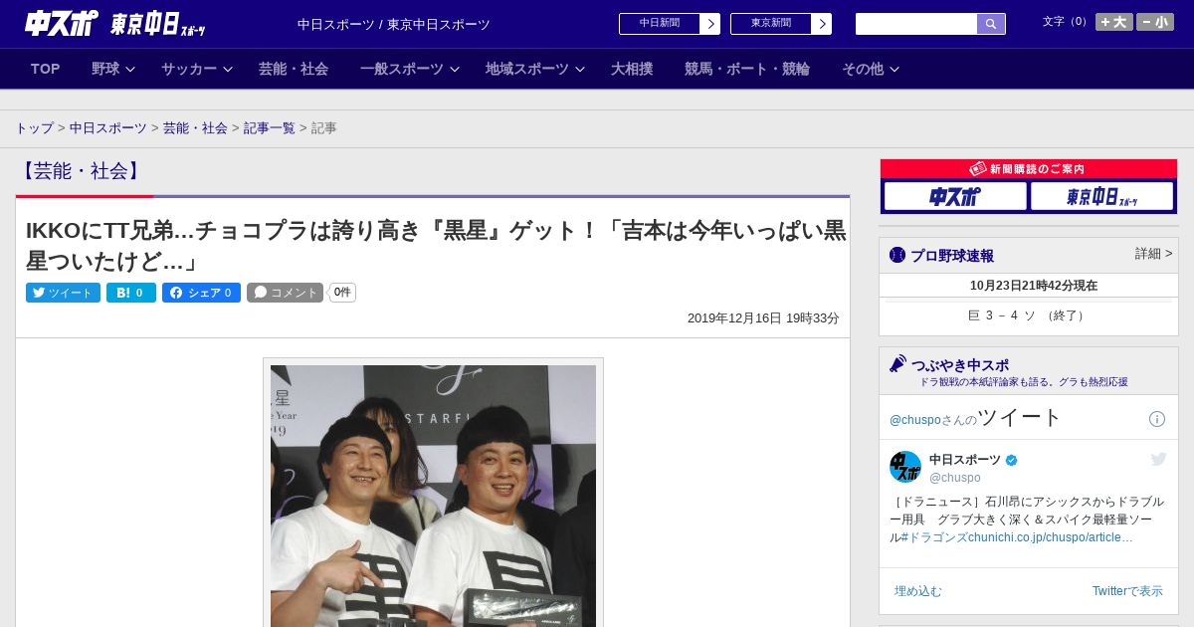This screenshot has height=627, width=1194.
Task: Click the Twitter bird icon on tweet
Action: click(1158, 459)
